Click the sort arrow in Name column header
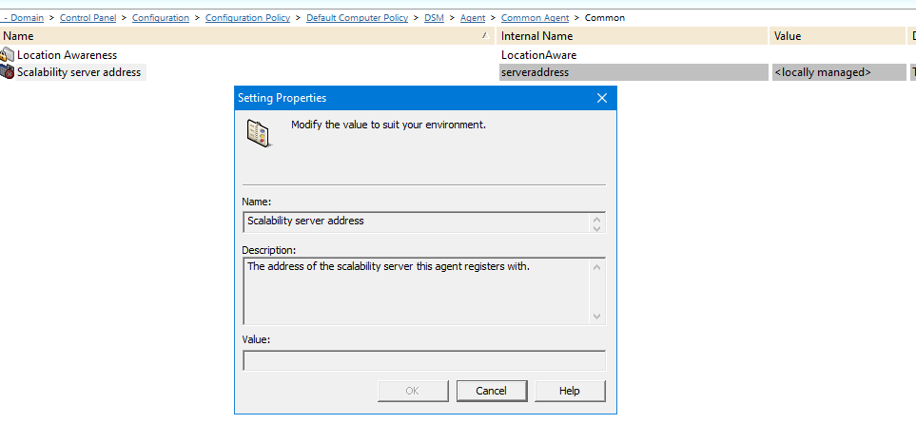 [x=486, y=35]
